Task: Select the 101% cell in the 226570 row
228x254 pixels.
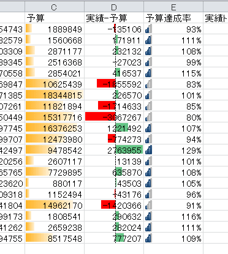Action: click(173, 95)
